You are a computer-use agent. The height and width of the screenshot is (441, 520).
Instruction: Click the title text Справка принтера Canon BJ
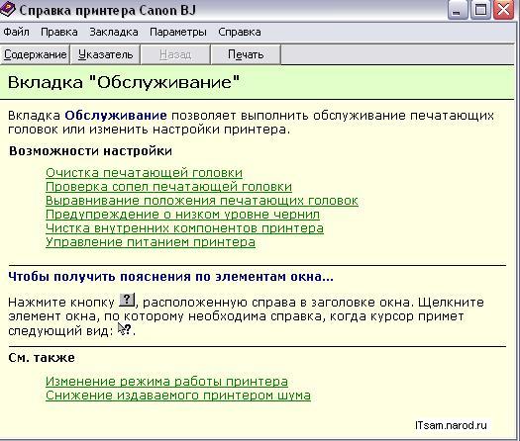(x=107, y=10)
